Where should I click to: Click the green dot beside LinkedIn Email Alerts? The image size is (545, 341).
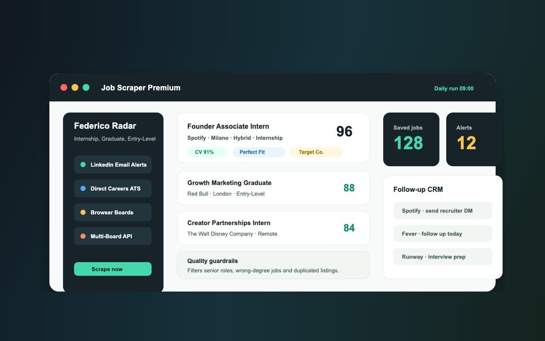point(83,165)
